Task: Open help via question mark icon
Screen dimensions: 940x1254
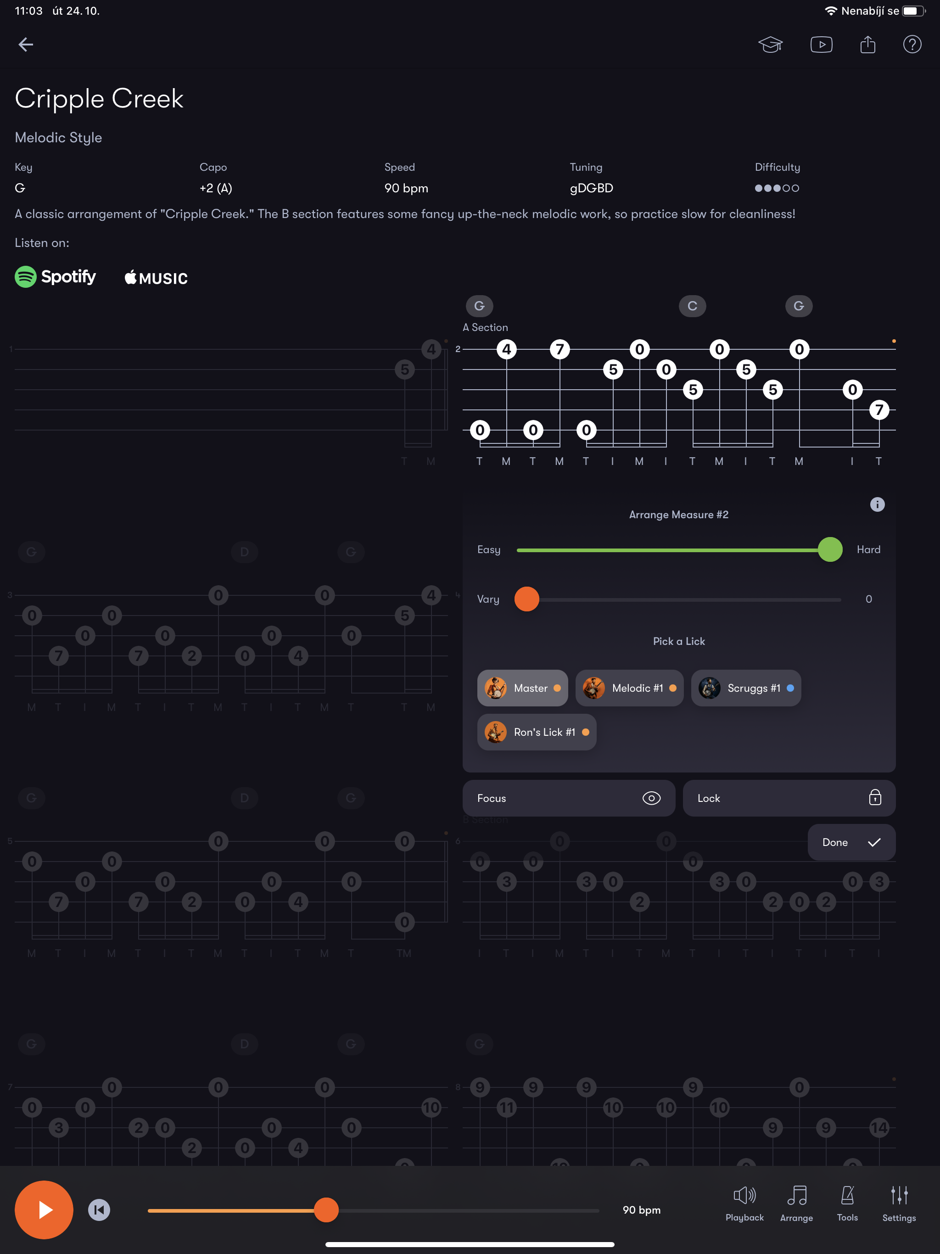Action: (x=912, y=44)
